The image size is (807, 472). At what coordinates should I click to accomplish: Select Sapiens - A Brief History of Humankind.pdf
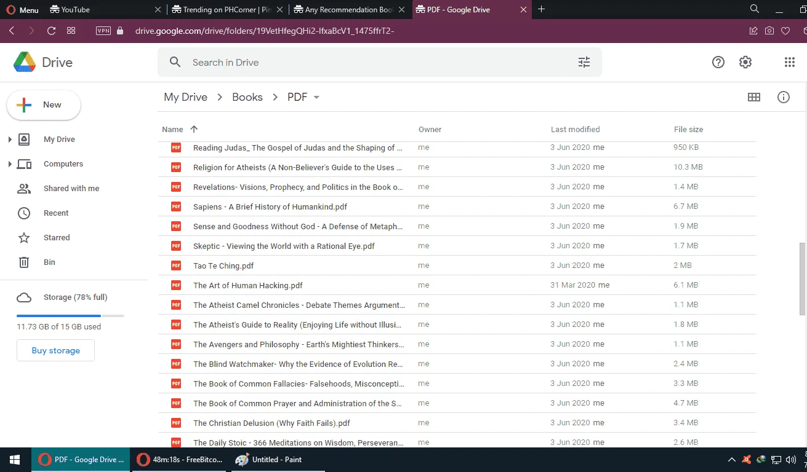[457, 206]
